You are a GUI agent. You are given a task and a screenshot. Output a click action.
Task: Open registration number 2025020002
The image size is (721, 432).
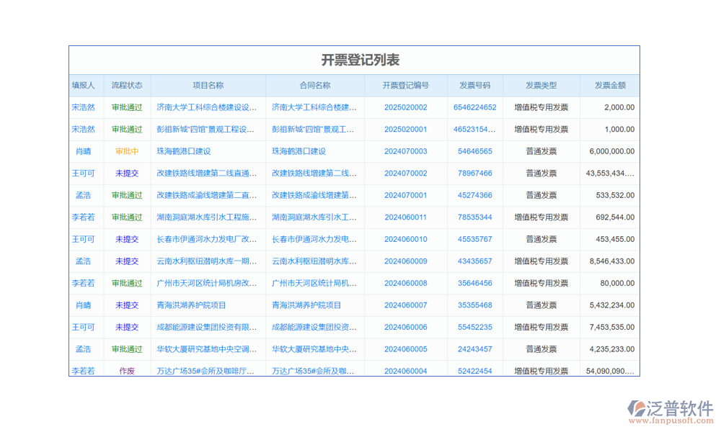point(406,107)
